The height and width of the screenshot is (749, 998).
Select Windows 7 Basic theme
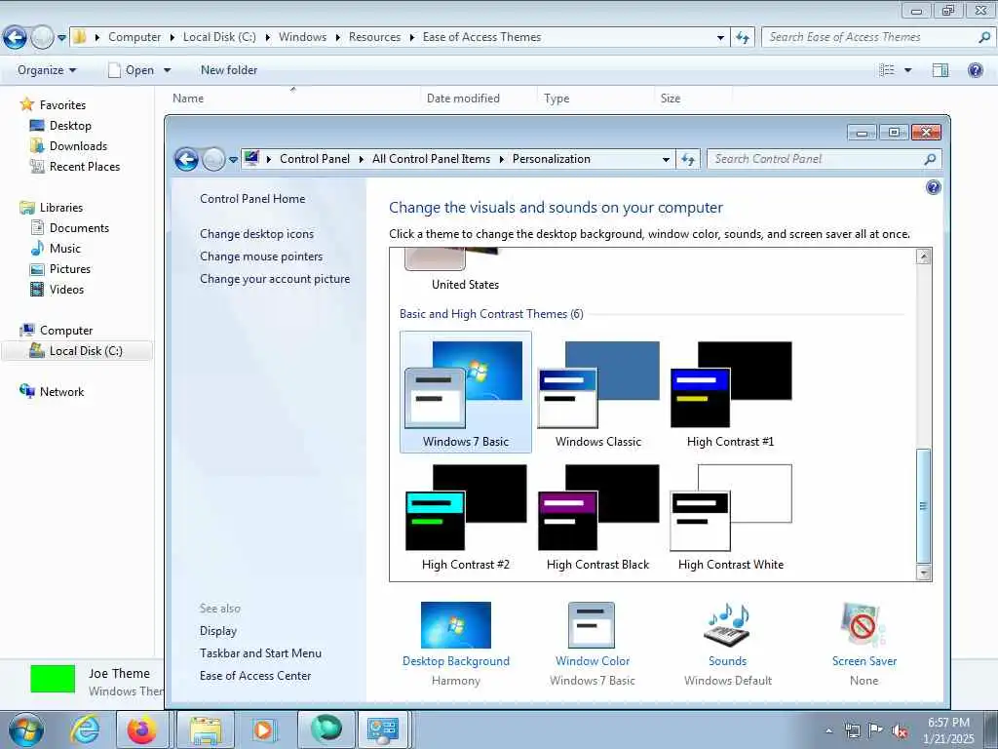[465, 392]
